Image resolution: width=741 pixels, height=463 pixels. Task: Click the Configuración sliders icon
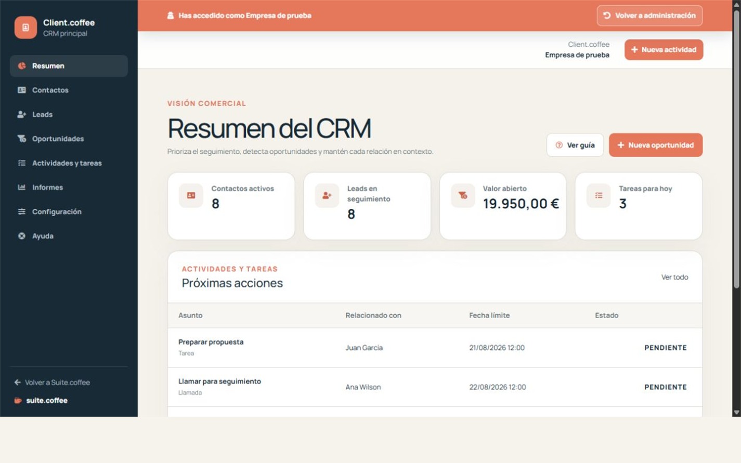(22, 211)
